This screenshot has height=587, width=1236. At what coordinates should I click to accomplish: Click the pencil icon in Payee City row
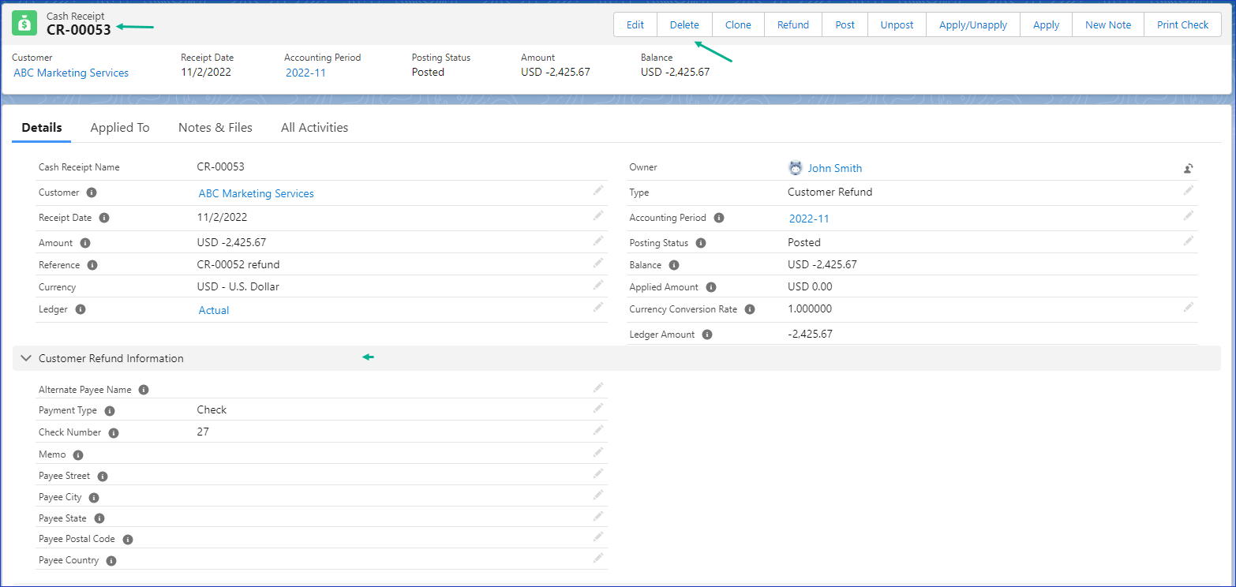pyautogui.click(x=598, y=495)
